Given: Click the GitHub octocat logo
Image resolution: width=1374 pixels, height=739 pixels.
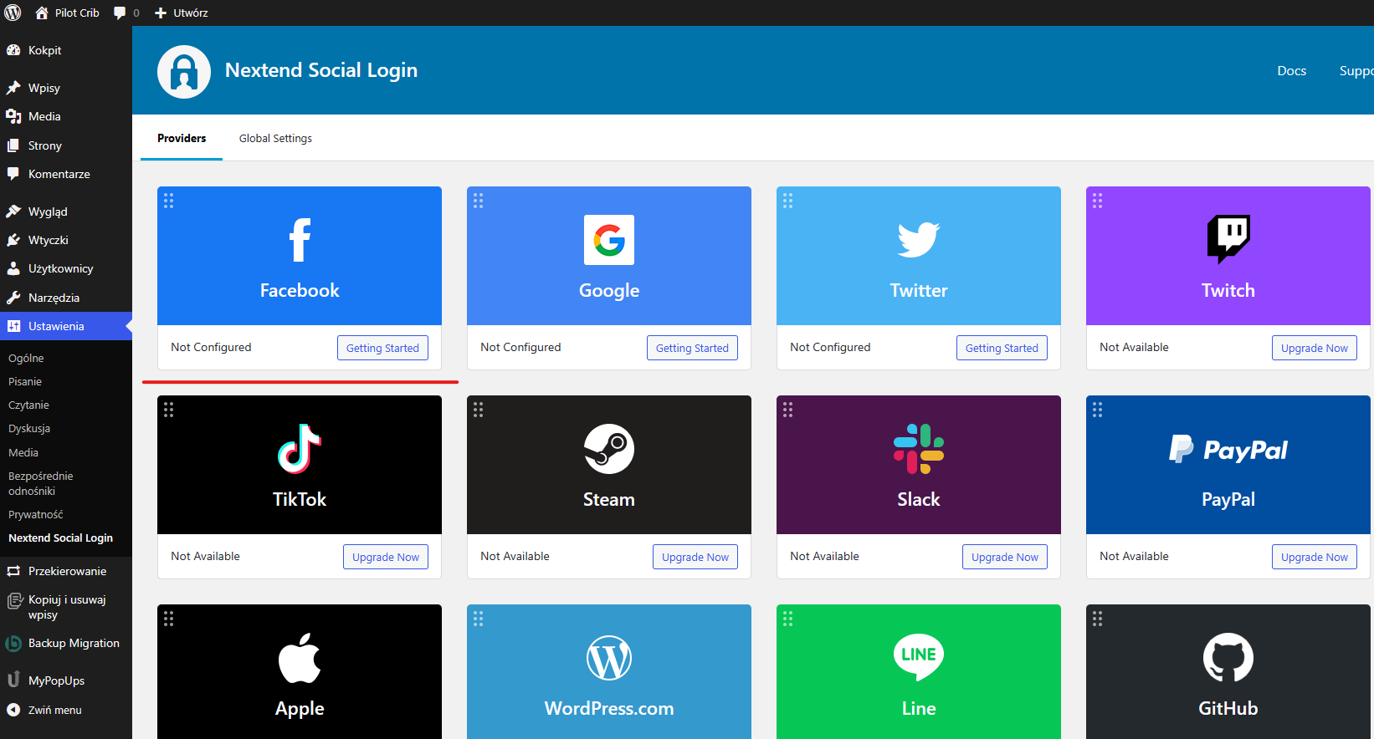Looking at the screenshot, I should tap(1228, 658).
